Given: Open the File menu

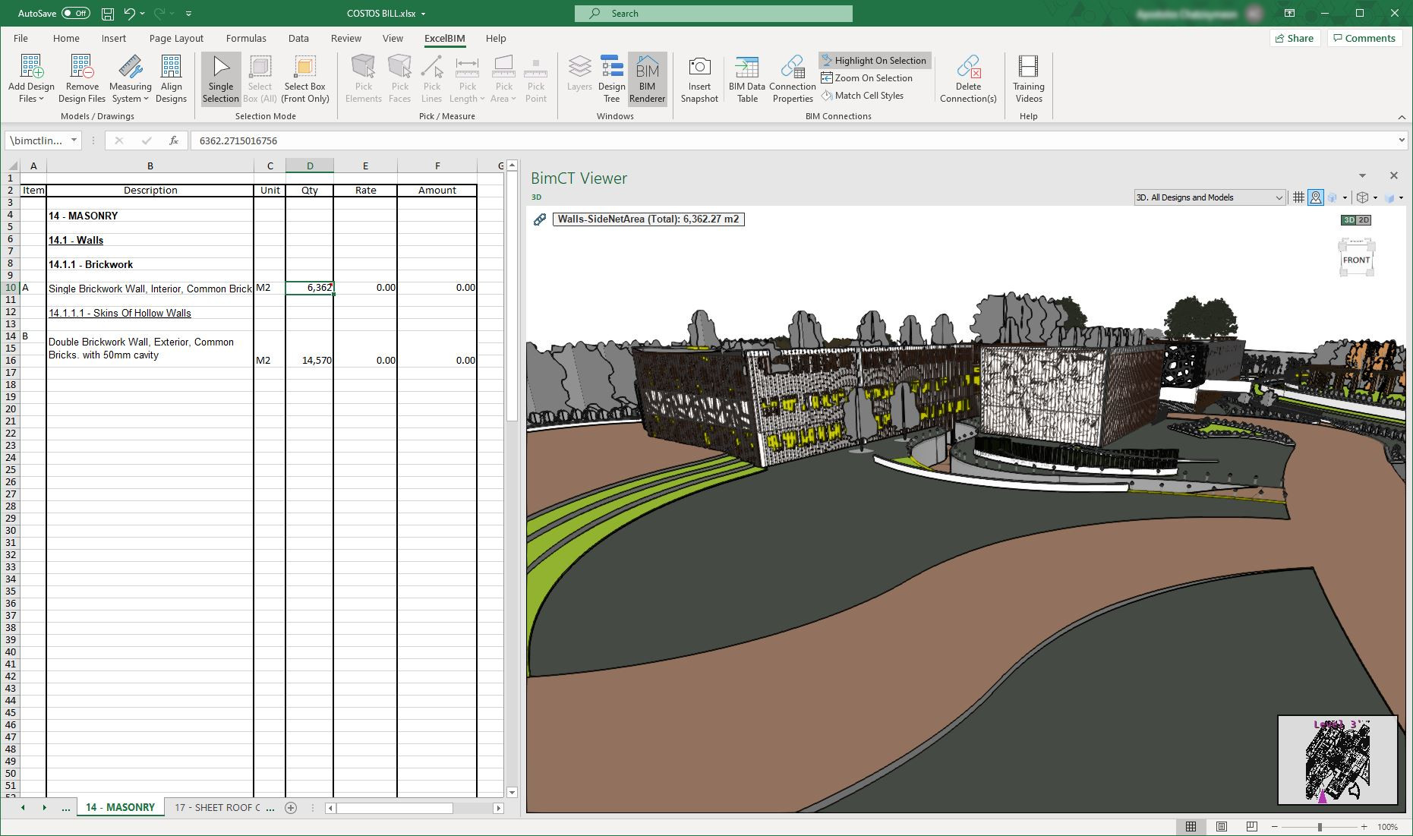Looking at the screenshot, I should click(21, 38).
